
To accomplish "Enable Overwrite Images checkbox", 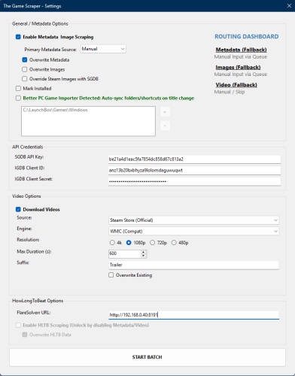I will click(x=25, y=69).
